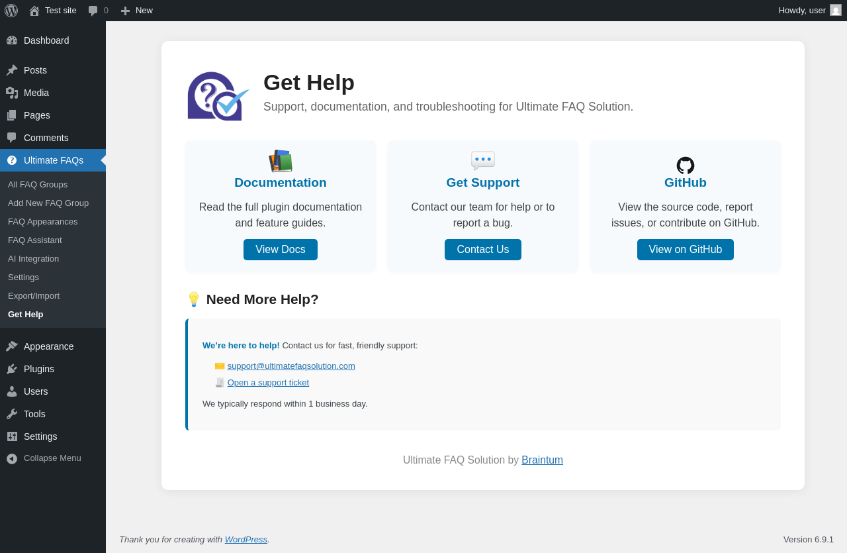
Task: Open Dashboard from the admin menu
Action: point(53,40)
